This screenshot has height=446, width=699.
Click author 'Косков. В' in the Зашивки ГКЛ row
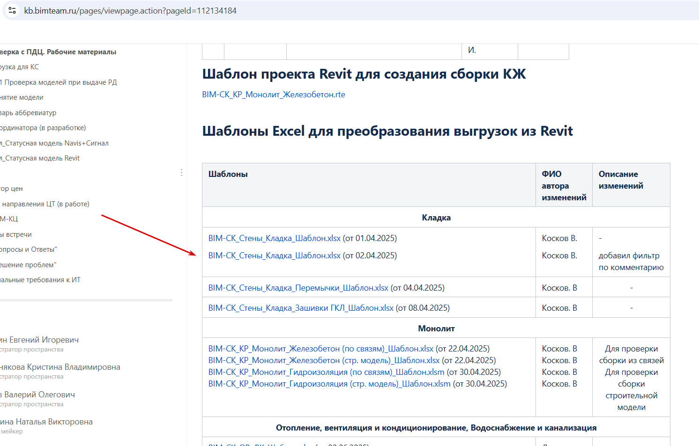click(x=559, y=308)
